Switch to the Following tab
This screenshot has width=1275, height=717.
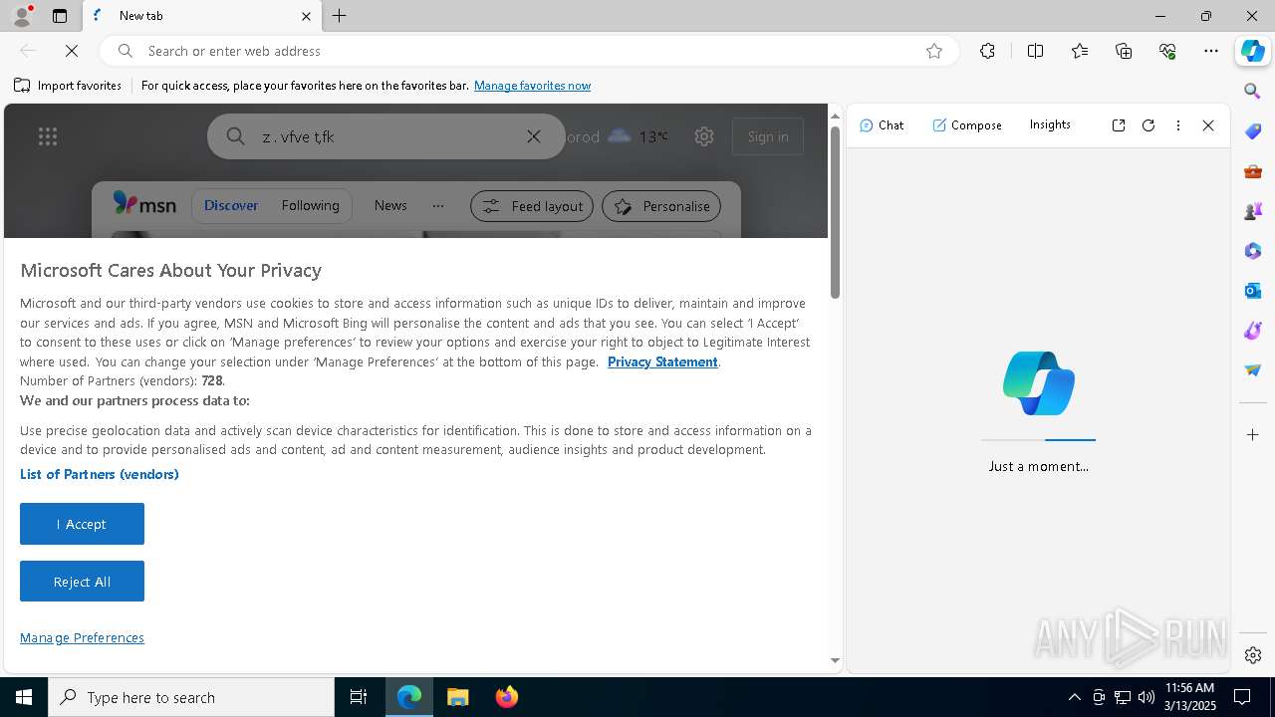(x=310, y=205)
